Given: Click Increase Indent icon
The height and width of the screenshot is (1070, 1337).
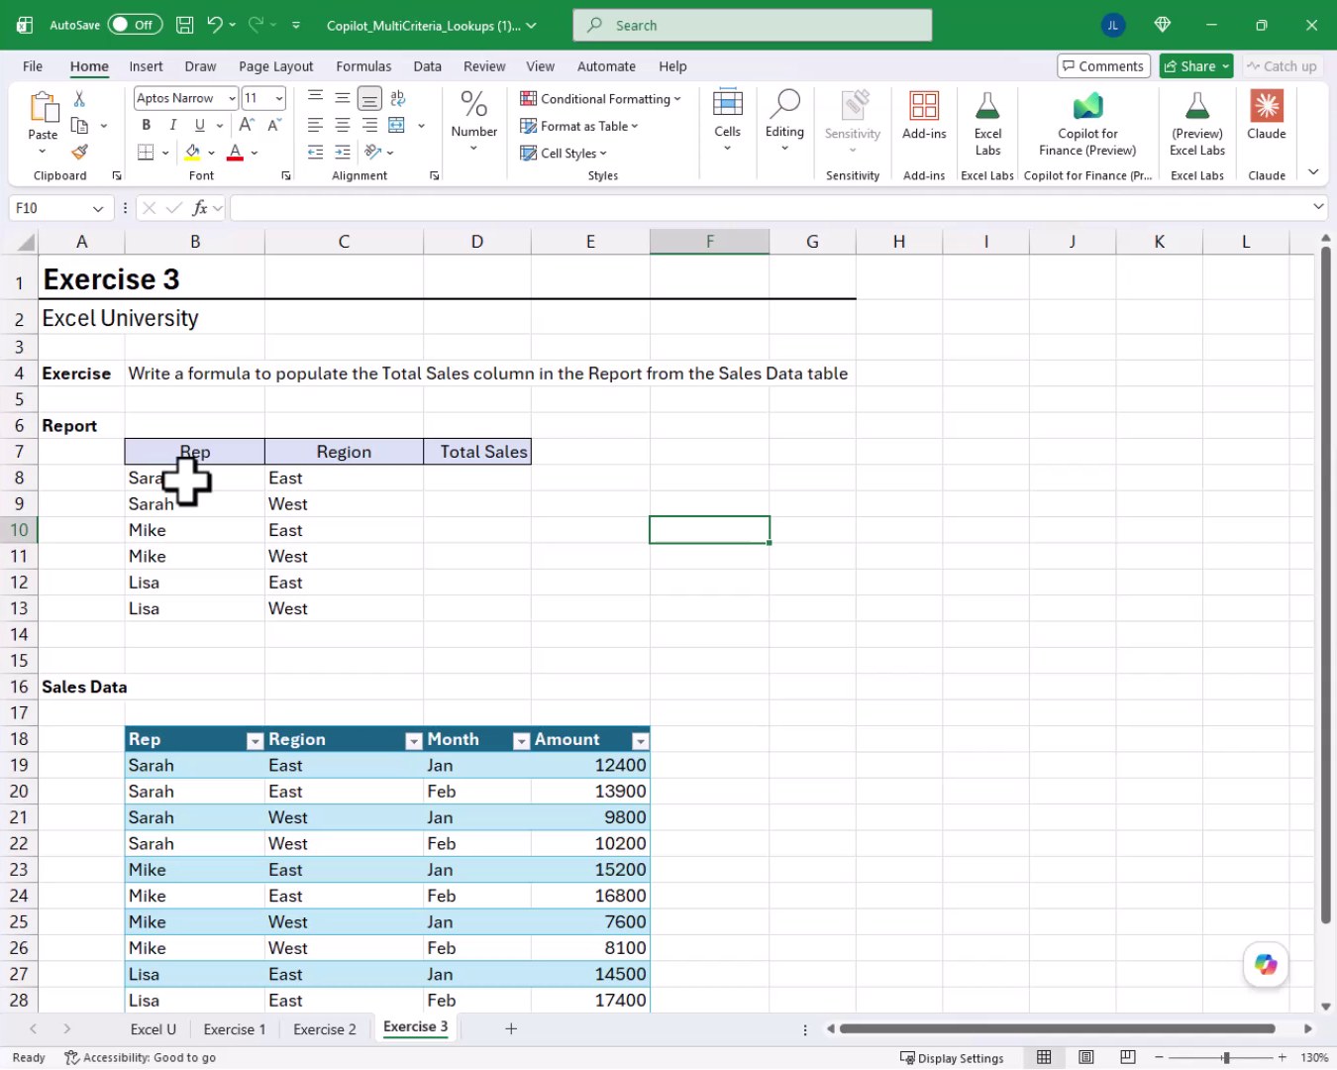Looking at the screenshot, I should pyautogui.click(x=343, y=152).
